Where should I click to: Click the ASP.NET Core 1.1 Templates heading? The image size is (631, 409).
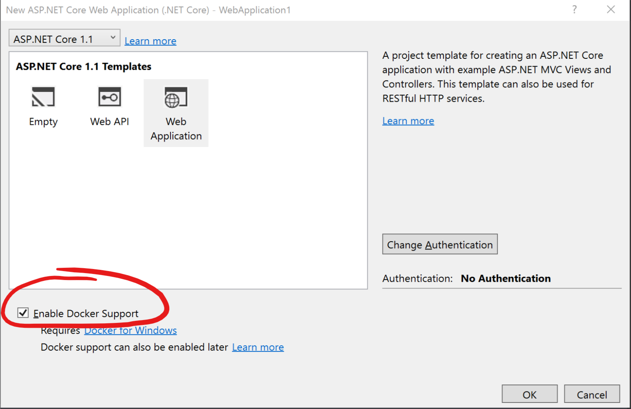coord(84,67)
